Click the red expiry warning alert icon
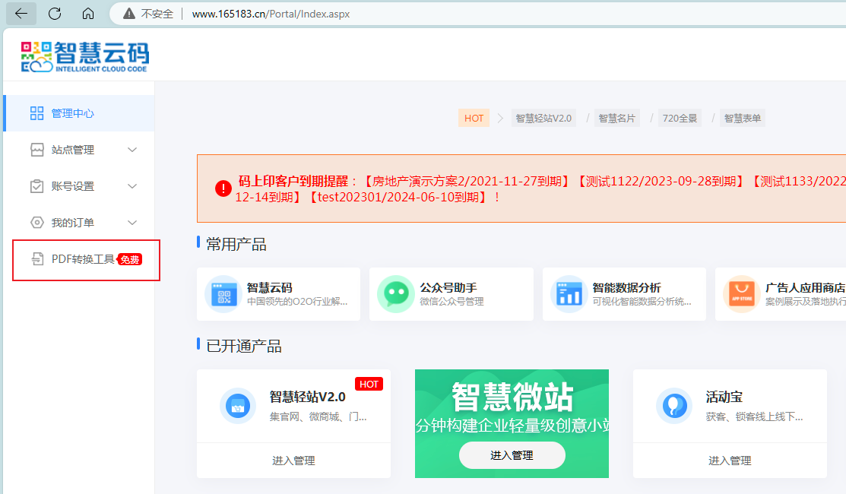The width and height of the screenshot is (846, 494). (223, 188)
